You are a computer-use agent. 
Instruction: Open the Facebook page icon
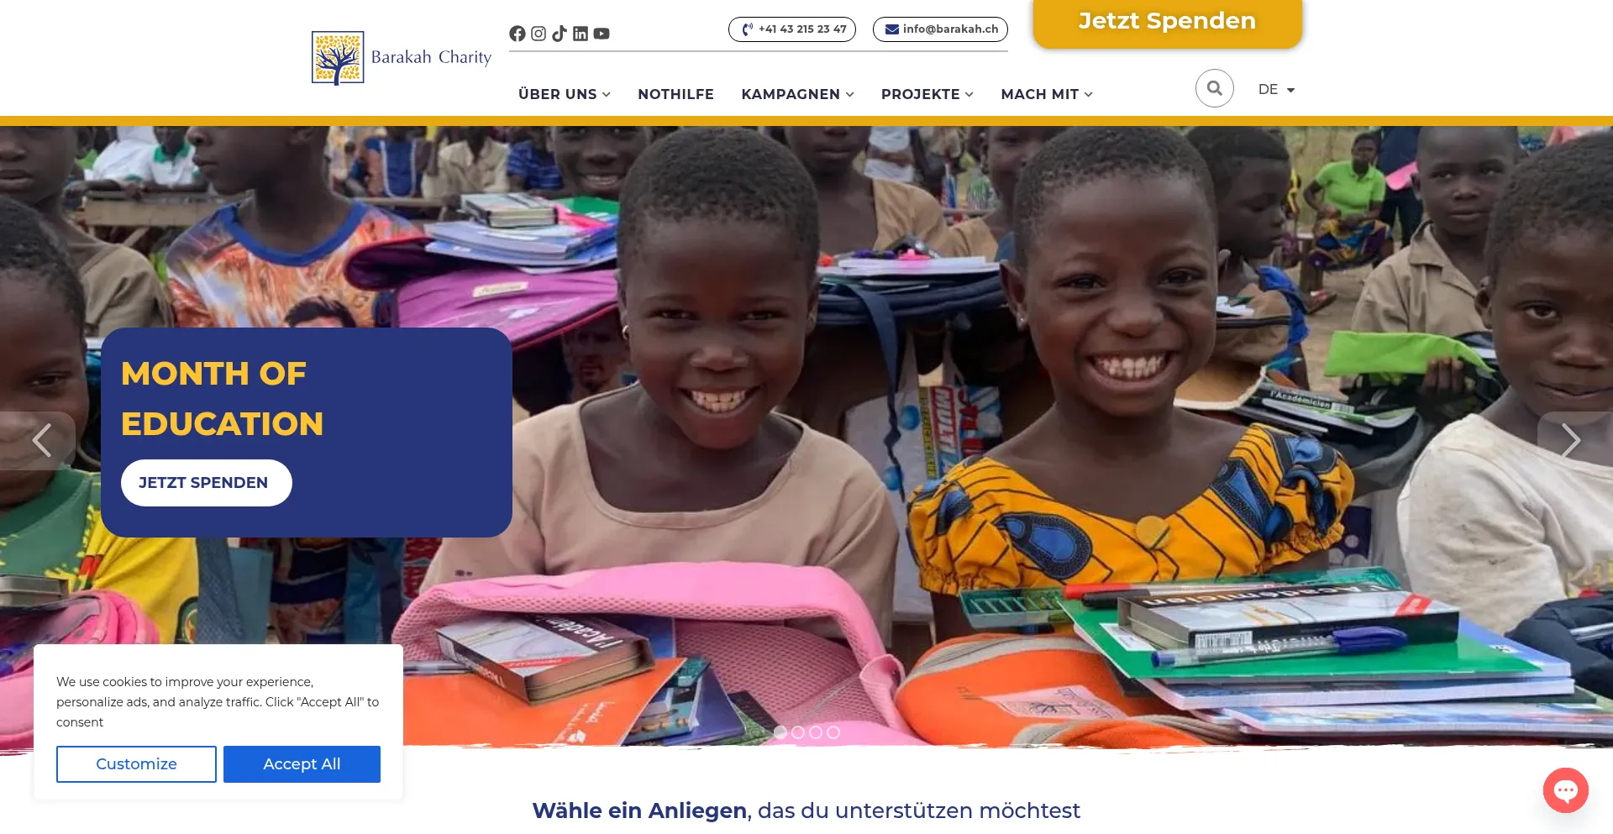pos(518,34)
